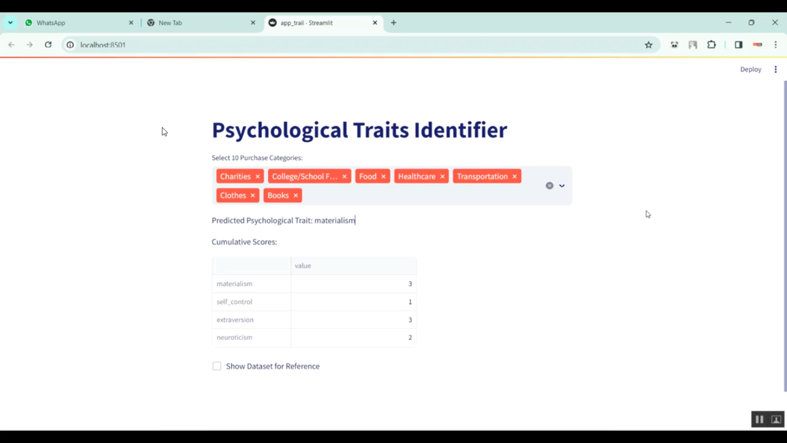Remove the Charities category tag
The width and height of the screenshot is (787, 443).
coord(258,176)
